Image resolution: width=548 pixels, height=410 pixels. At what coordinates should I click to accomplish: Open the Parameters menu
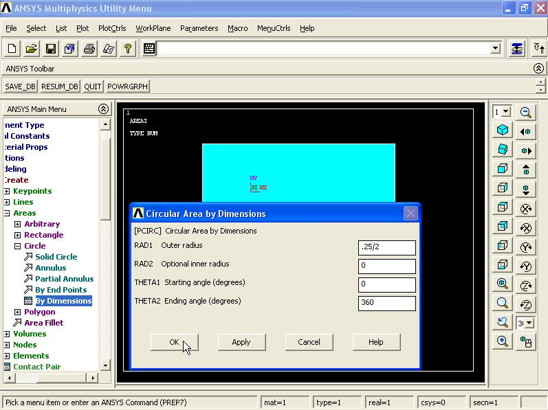coord(199,28)
